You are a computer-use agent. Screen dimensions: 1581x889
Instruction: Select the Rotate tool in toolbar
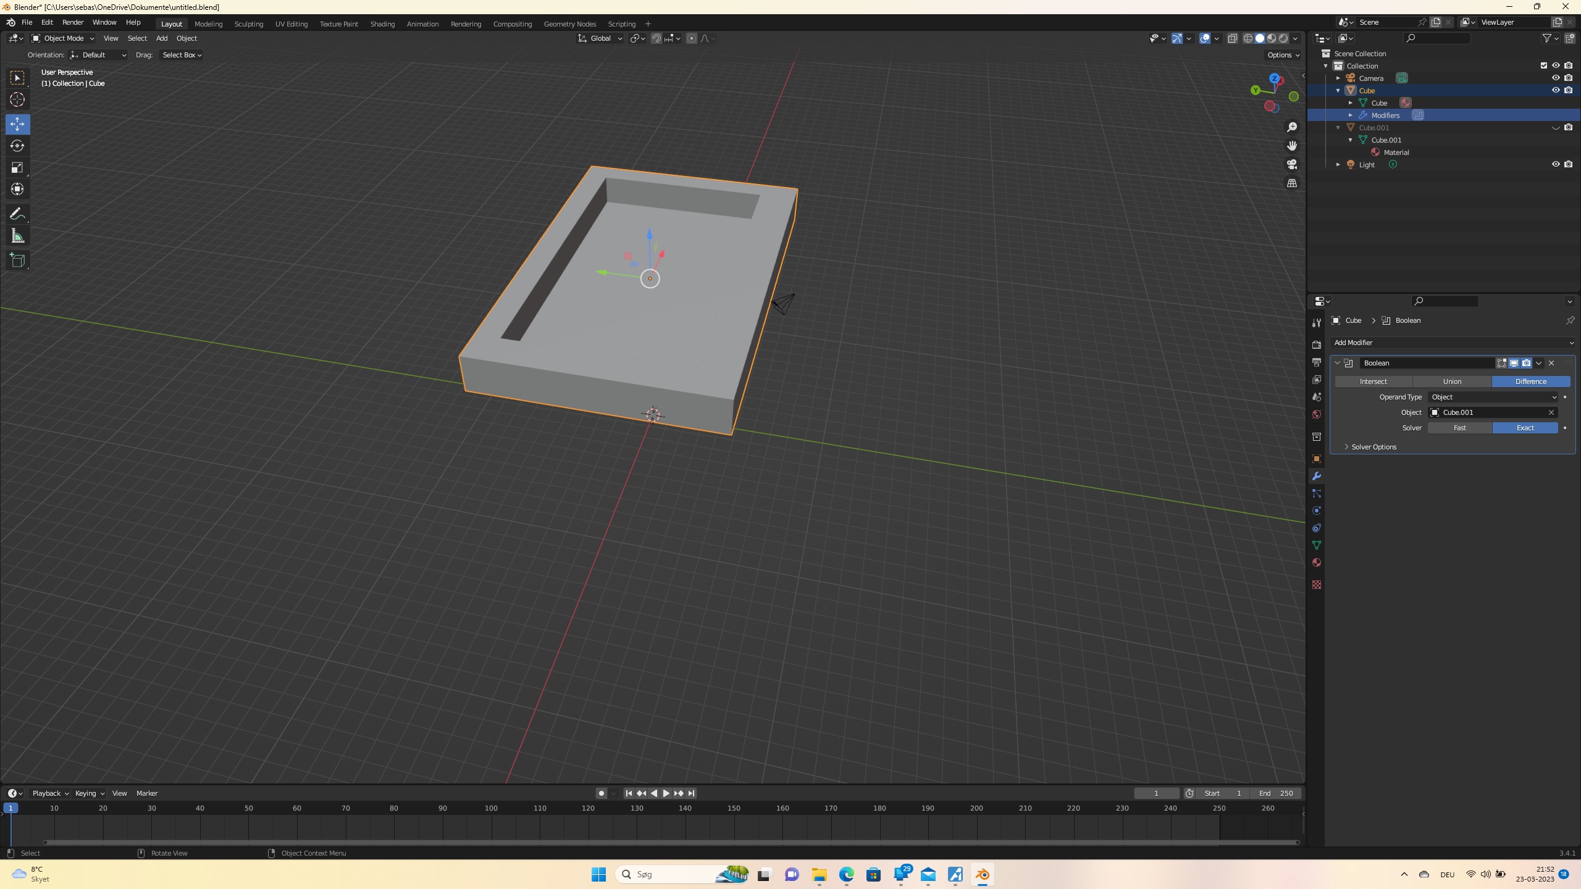(x=17, y=146)
